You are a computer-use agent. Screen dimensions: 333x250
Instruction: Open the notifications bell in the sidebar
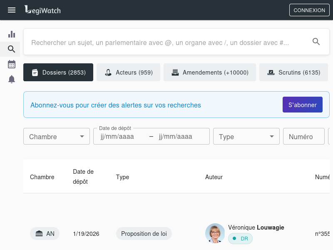tap(12, 79)
